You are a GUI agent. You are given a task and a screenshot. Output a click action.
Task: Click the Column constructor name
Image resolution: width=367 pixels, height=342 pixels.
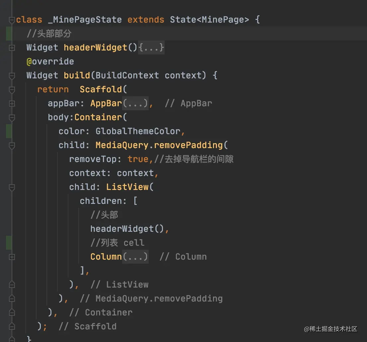pyautogui.click(x=106, y=257)
